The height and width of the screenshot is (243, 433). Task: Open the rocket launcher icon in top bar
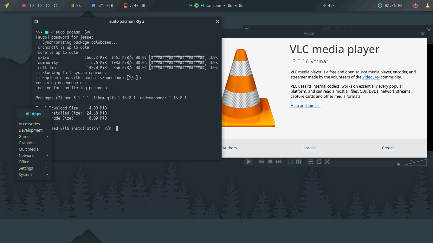coord(7,5)
